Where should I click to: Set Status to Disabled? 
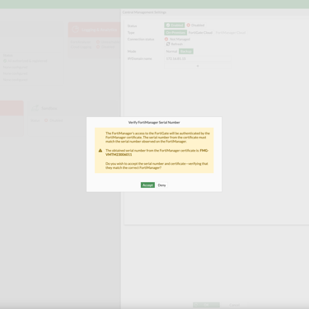click(195, 26)
